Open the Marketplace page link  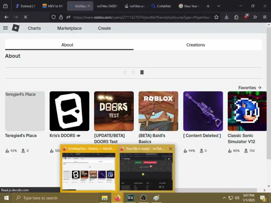(69, 28)
